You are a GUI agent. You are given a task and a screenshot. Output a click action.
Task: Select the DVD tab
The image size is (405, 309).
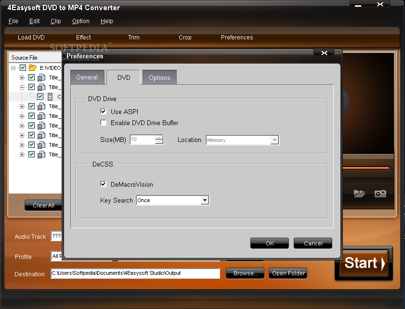[124, 77]
